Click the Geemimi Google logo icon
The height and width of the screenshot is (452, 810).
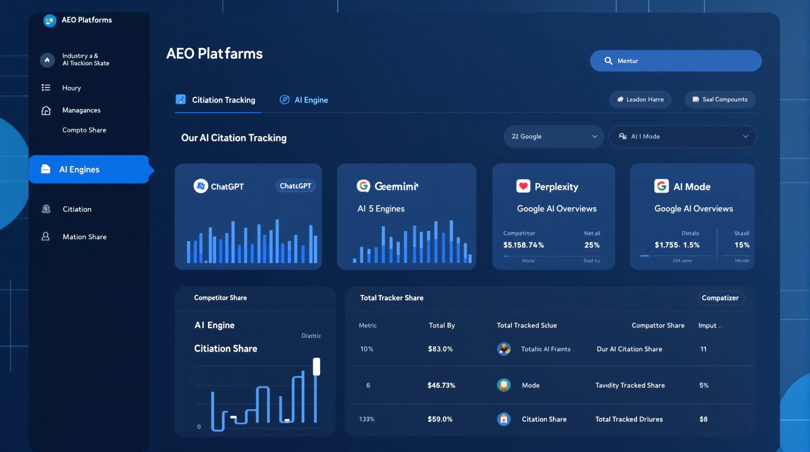[x=363, y=186]
